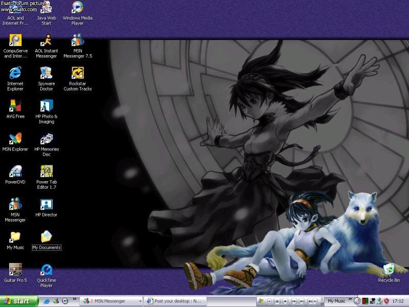Viewport: 409px width, 307px height.
Task: Open the Recycle Bin icon
Action: (389, 273)
